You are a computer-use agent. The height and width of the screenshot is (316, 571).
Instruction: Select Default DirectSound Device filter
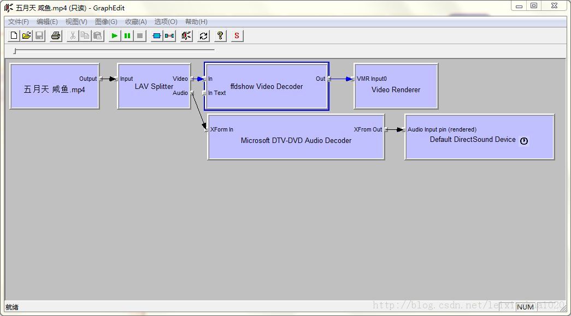[480, 137]
